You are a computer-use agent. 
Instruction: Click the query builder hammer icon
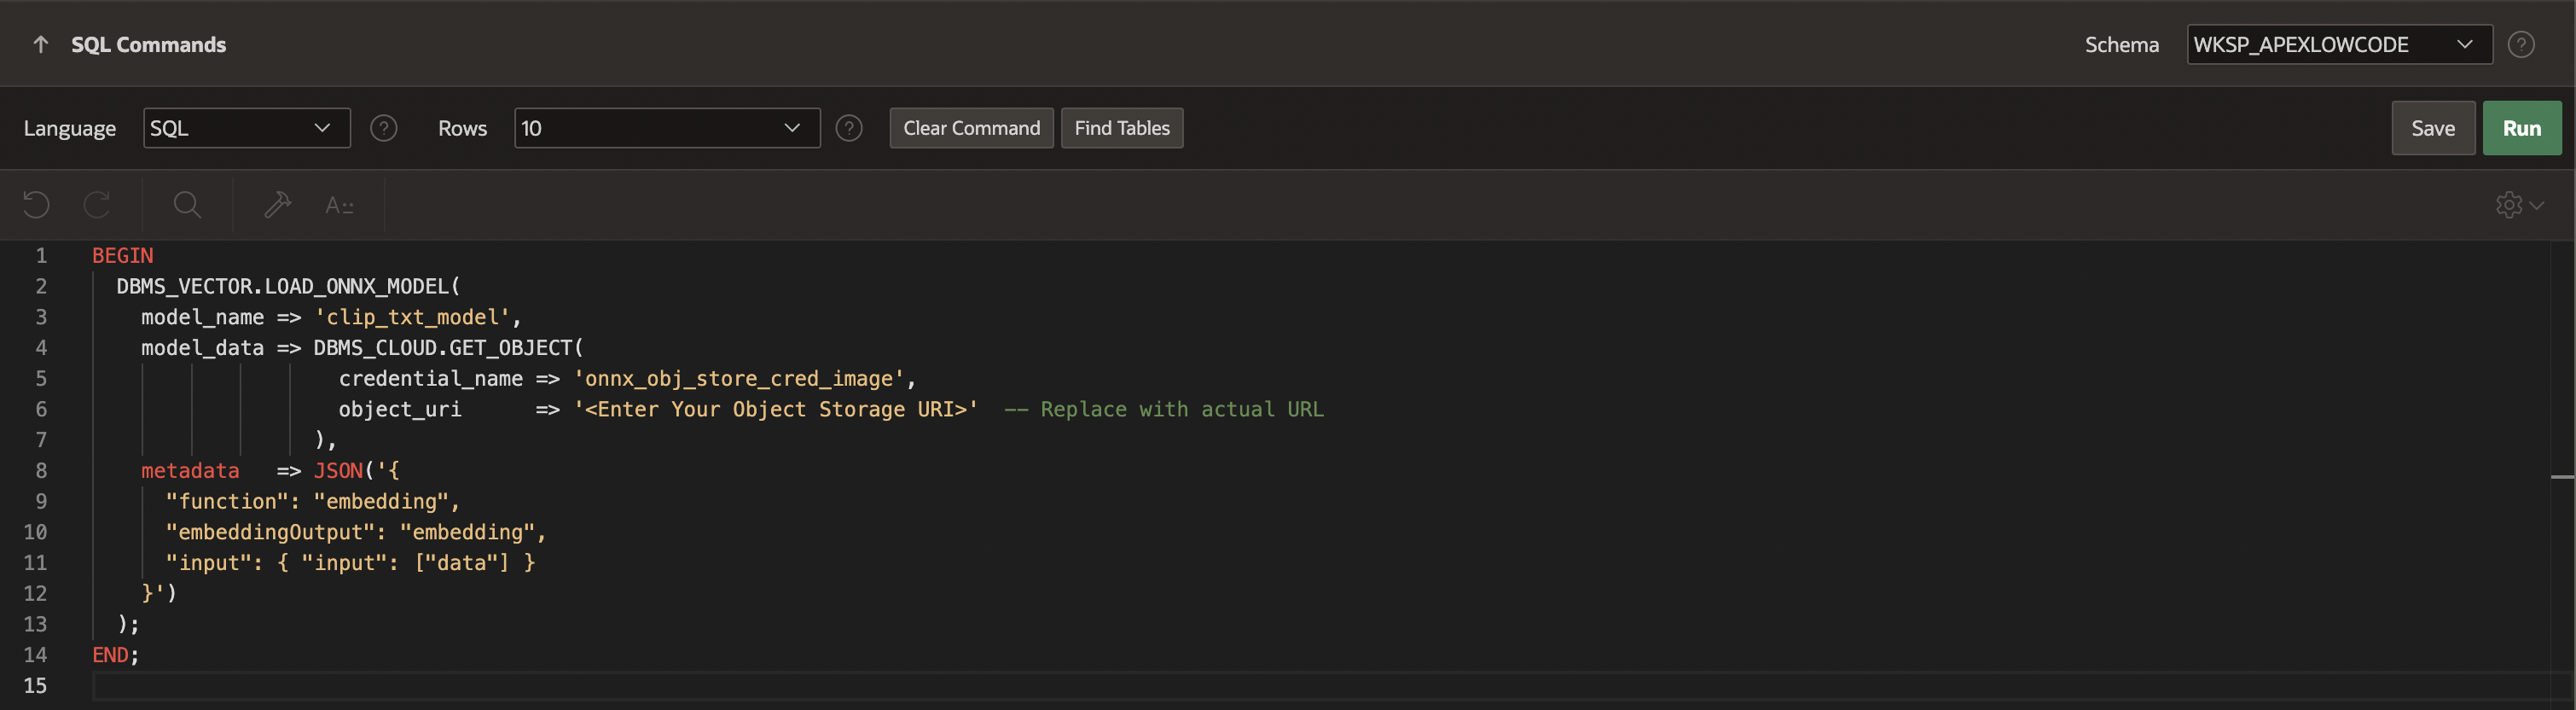tap(277, 205)
